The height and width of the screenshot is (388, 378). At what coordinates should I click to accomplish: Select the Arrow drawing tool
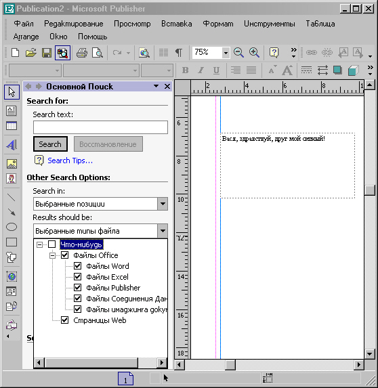[x=12, y=213]
